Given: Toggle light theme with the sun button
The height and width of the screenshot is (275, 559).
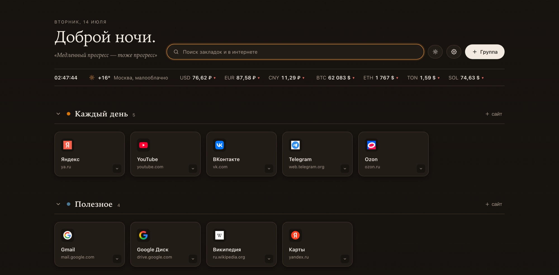Looking at the screenshot, I should pyautogui.click(x=435, y=52).
